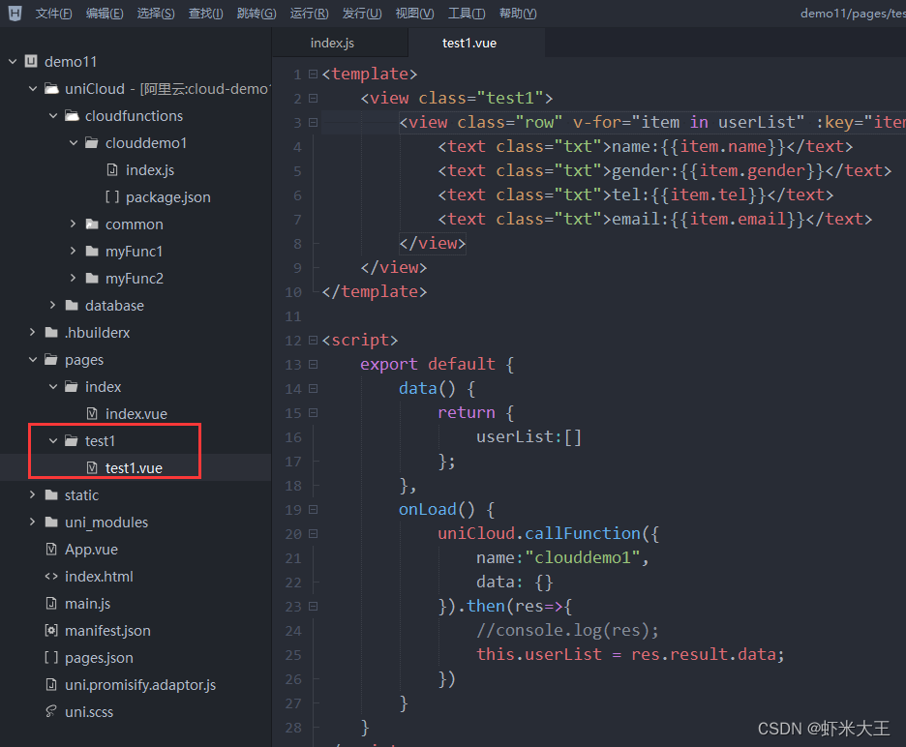The image size is (906, 747).
Task: Expand the myFunc1 folder chevron
Action: [x=74, y=252]
